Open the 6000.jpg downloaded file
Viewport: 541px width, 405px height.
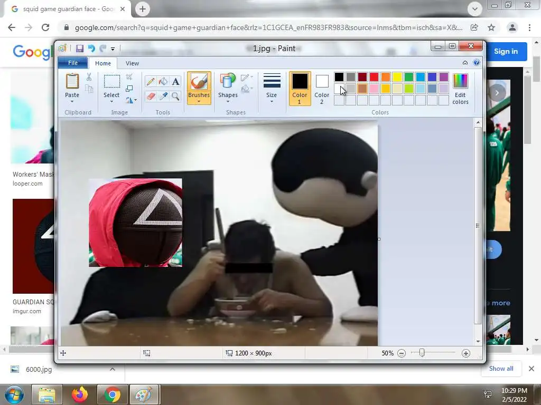[x=39, y=369]
